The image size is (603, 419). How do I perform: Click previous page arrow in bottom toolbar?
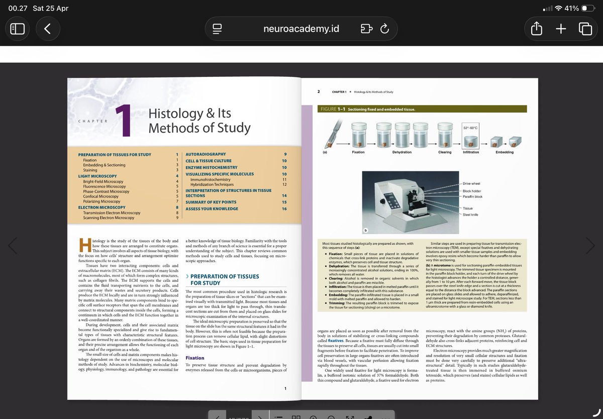pos(217,416)
